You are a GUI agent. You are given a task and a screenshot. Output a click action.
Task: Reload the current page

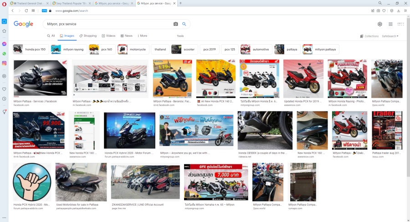26,10
